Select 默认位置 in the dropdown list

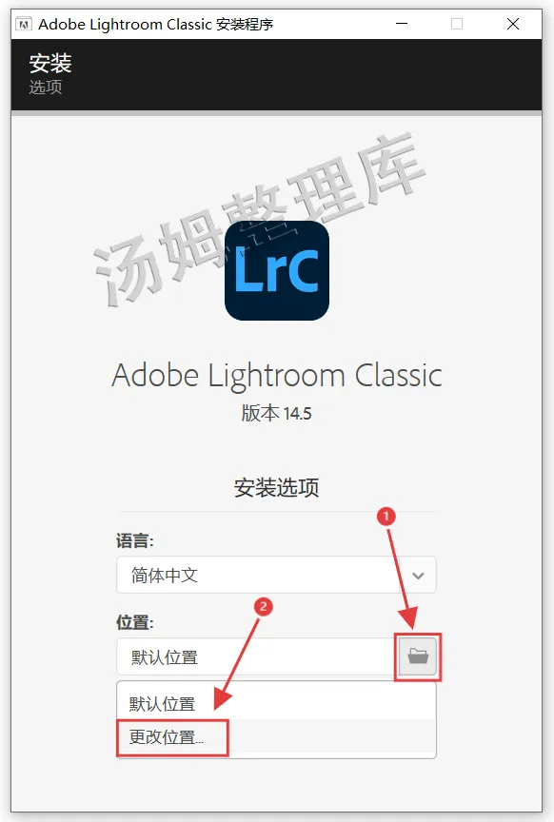[276, 703]
